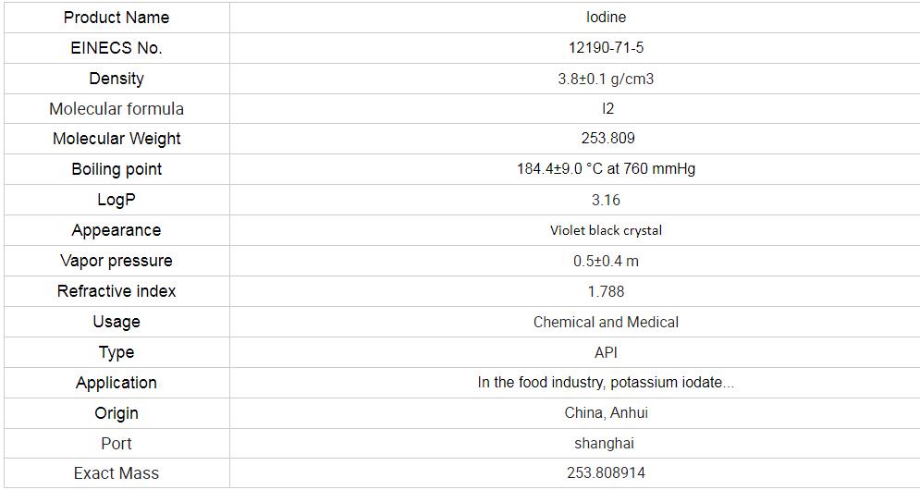This screenshot has height=490, width=920.
Task: Select the Density label cell
Action: [116, 79]
